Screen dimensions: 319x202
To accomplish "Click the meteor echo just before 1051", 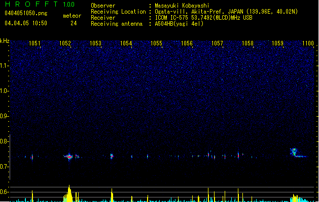I will (x=32, y=157).
